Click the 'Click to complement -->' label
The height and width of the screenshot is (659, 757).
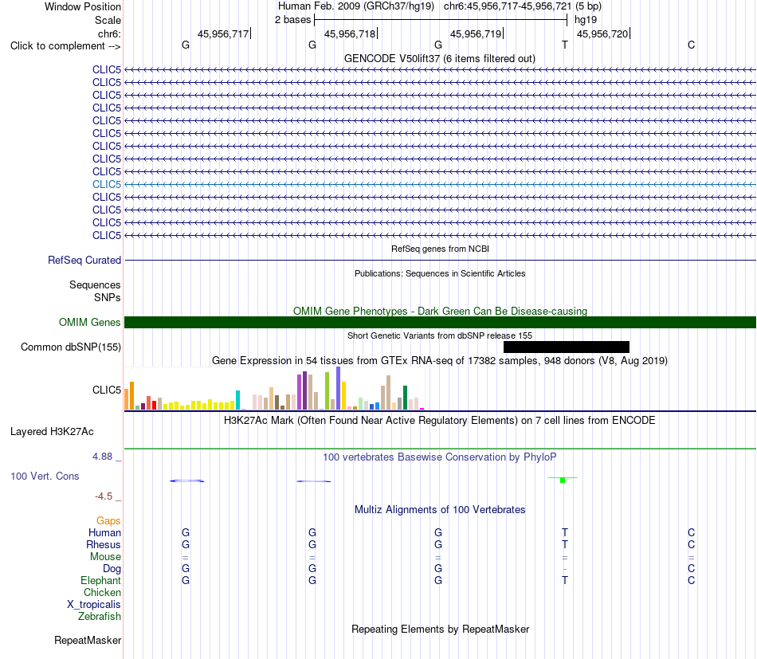65,46
